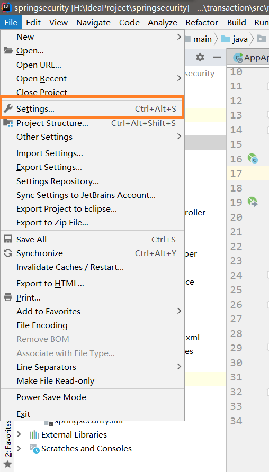
Task: Expand the Open Recent submenu
Action: pos(92,78)
